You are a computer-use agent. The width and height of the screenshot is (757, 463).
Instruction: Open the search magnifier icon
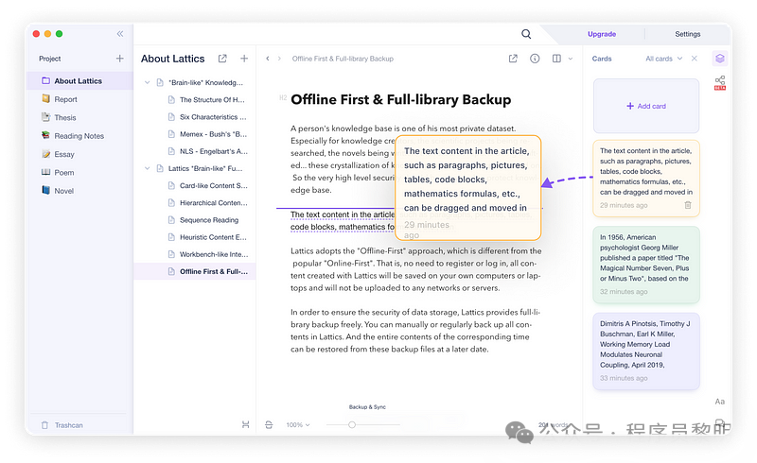coord(526,34)
